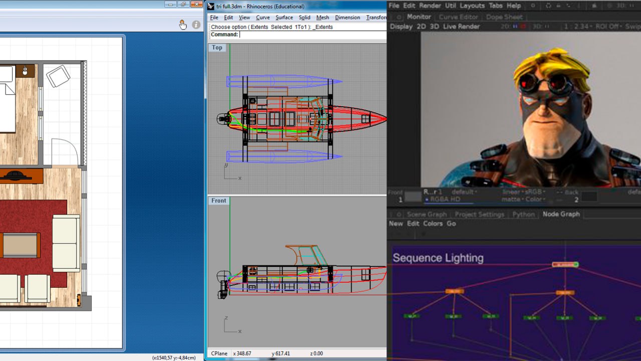
Task: Click the RGBA HD progress bar
Action: pos(449,204)
